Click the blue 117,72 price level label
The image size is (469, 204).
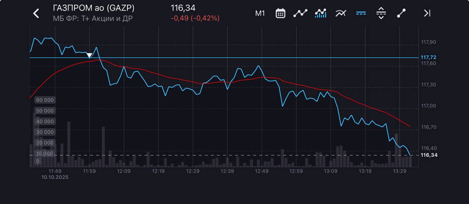click(x=429, y=58)
